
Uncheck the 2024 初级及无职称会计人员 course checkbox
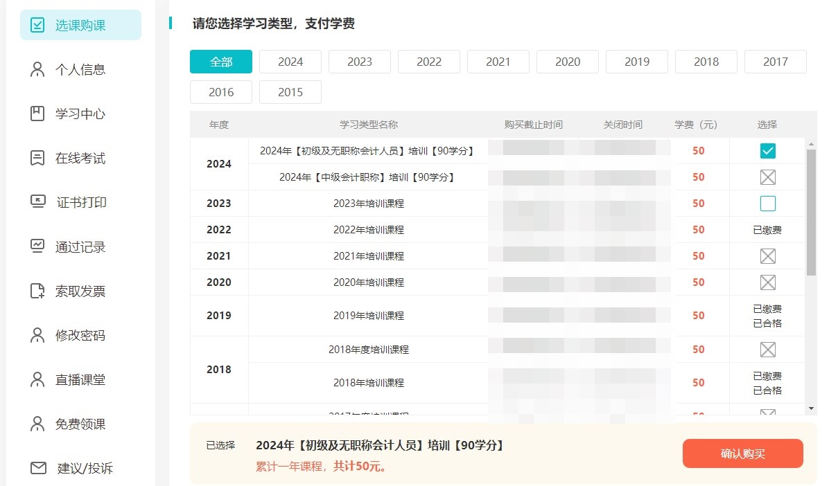pyautogui.click(x=768, y=151)
